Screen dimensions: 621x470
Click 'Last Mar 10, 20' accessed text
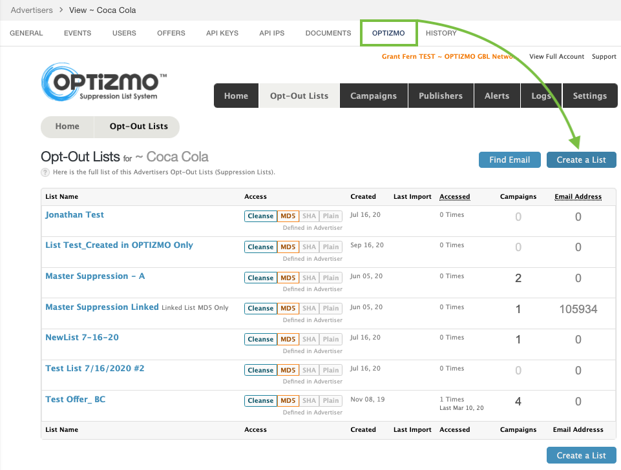coord(461,408)
